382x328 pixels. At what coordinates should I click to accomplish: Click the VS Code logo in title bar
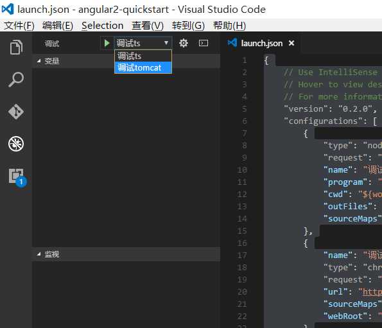8,9
